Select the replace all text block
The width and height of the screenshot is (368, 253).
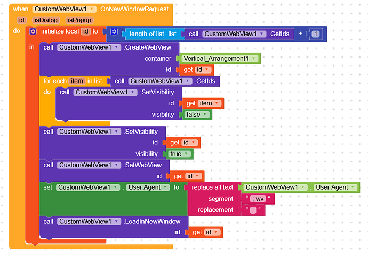[x=212, y=187]
